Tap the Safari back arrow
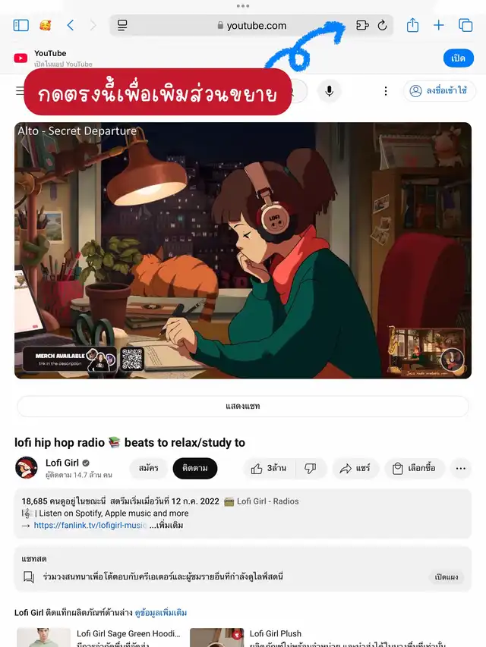 tap(71, 26)
